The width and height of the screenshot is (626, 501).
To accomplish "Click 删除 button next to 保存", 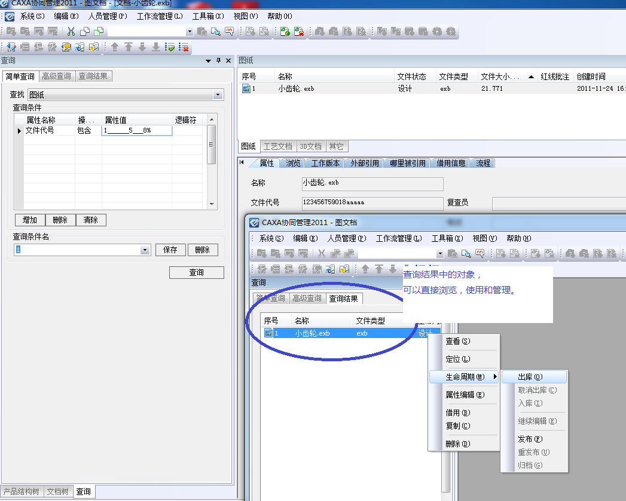I will click(203, 250).
